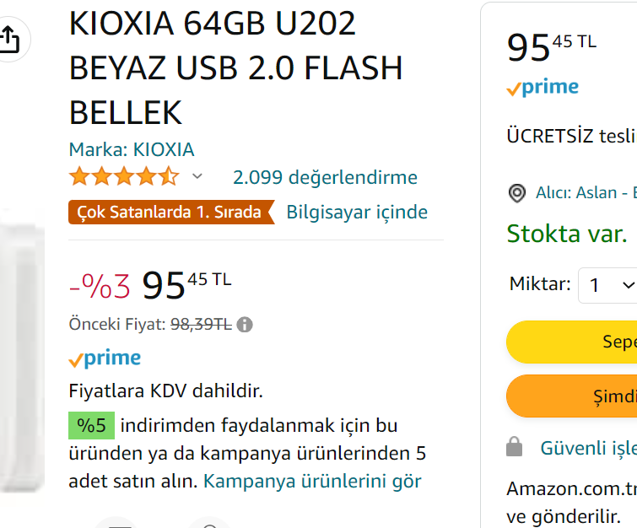
Task: Follow the Bilgisayar içinde category link
Action: (x=357, y=212)
